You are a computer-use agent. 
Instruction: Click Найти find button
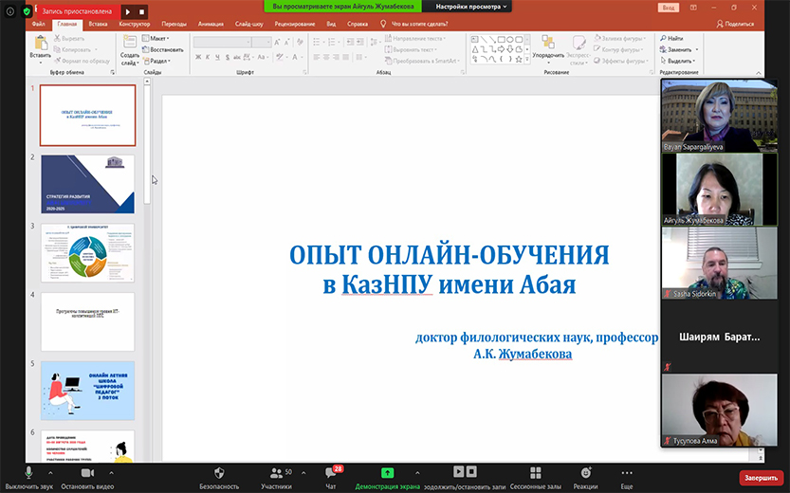(671, 38)
